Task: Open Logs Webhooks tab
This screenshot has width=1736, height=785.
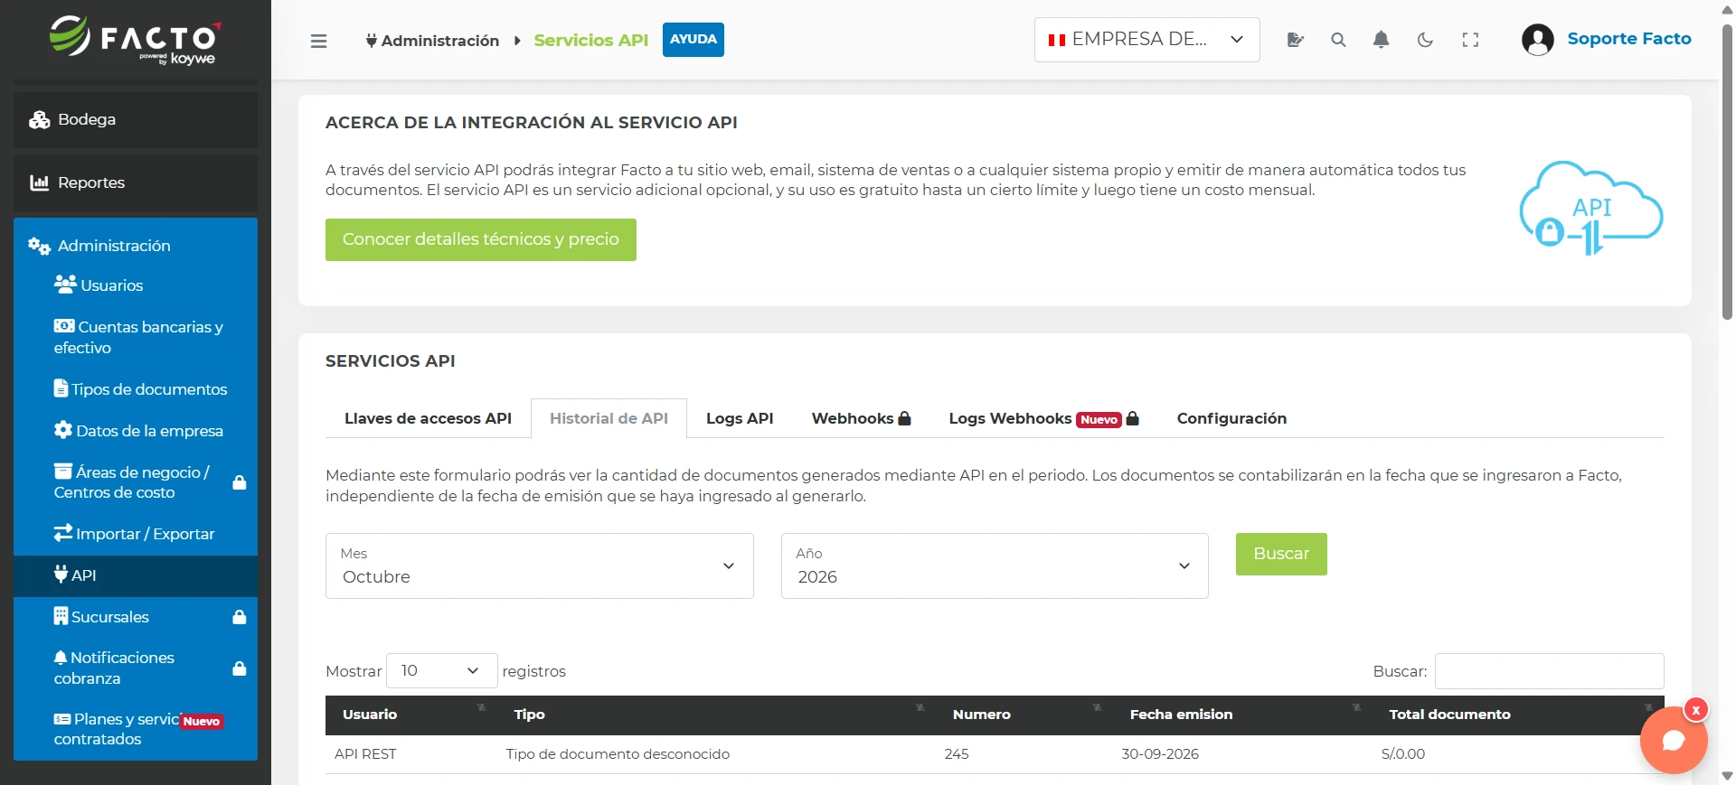Action: (x=1043, y=418)
